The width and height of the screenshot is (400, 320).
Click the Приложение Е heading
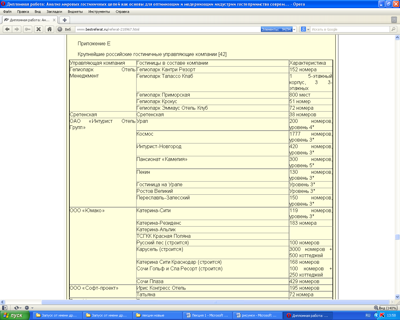tap(94, 44)
